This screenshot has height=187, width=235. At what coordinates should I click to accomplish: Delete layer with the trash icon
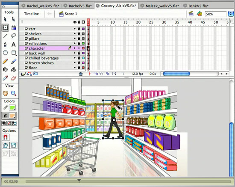click(81, 74)
